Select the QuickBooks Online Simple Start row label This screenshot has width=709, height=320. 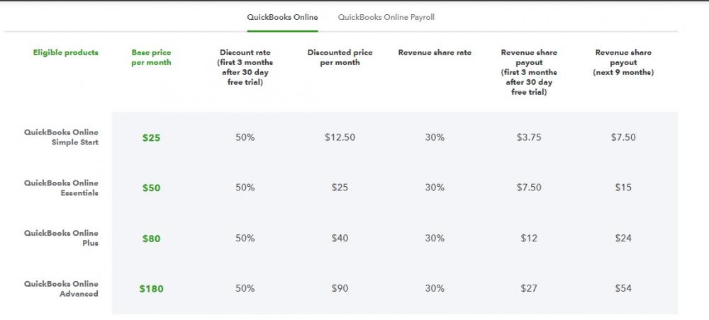click(x=61, y=137)
